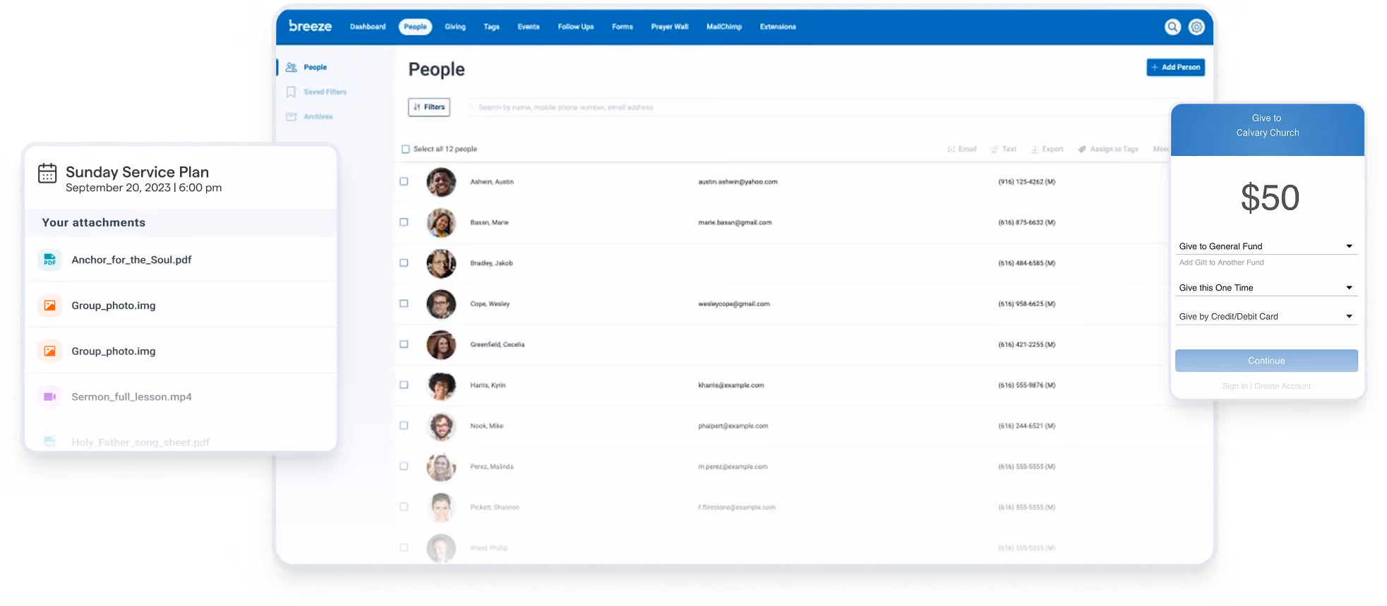Check the box for Harris, Kyrin
The height and width of the screenshot is (606, 1387).
(404, 385)
